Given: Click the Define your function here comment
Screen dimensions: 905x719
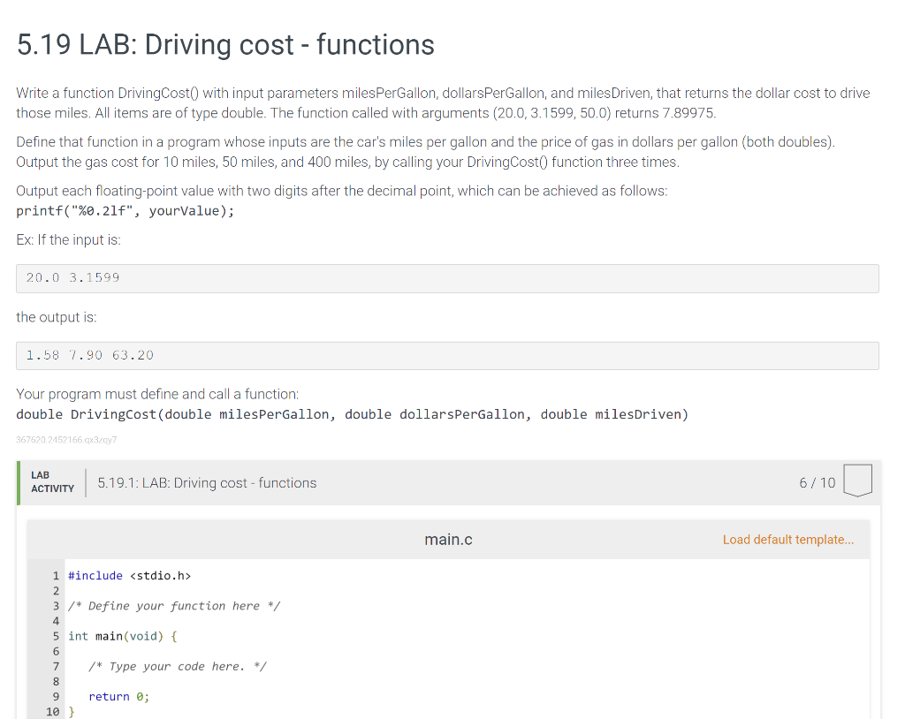Looking at the screenshot, I should pos(174,605).
